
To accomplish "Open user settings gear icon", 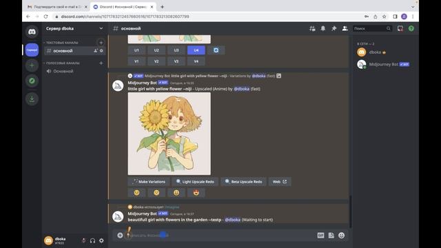I will point(101,240).
